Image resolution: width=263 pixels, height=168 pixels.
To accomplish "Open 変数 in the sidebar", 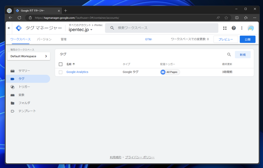I will pos(28,95).
